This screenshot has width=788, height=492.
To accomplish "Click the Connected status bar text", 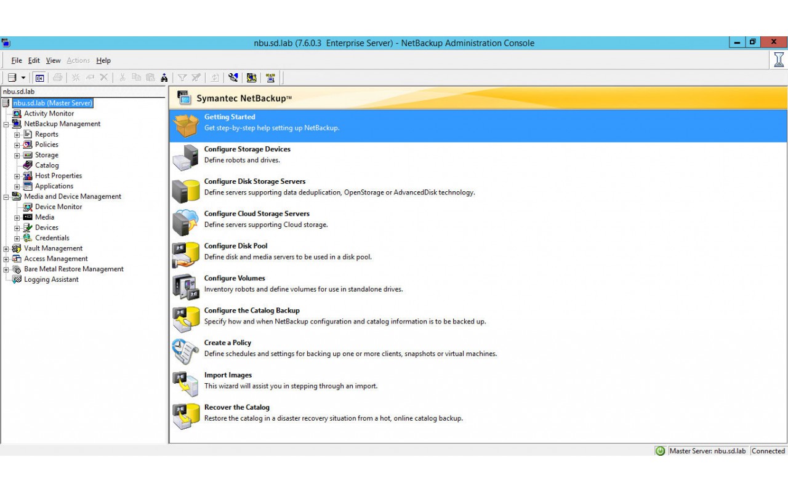I will 768,451.
